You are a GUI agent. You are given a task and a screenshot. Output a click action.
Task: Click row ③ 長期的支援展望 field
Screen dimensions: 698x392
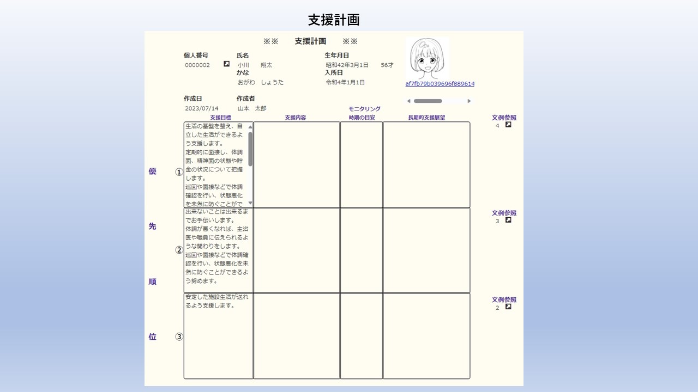tap(426, 336)
